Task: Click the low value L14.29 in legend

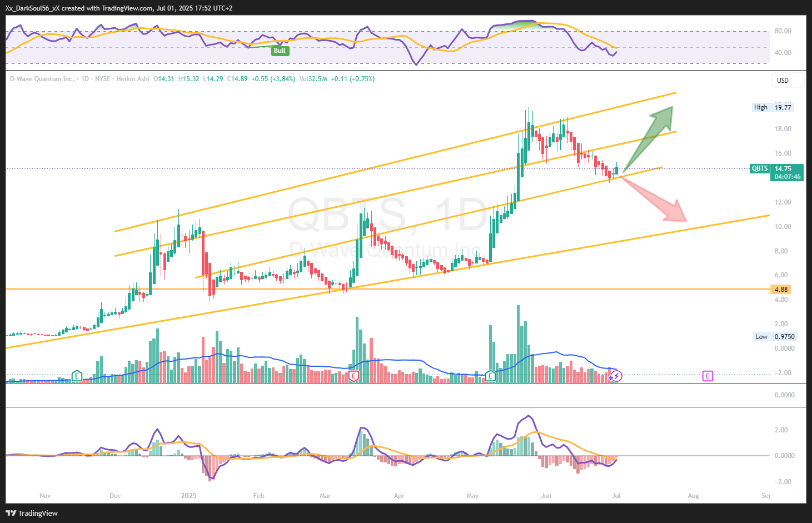Action: click(213, 79)
